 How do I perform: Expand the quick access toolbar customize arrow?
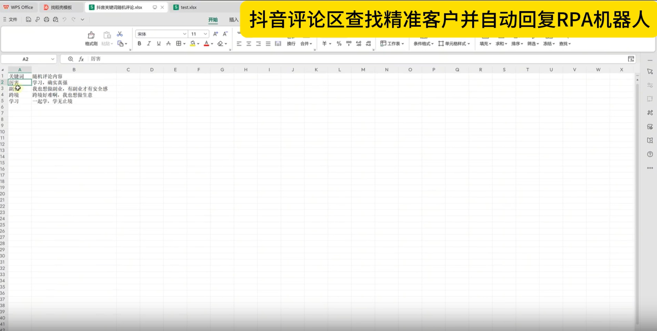point(83,19)
